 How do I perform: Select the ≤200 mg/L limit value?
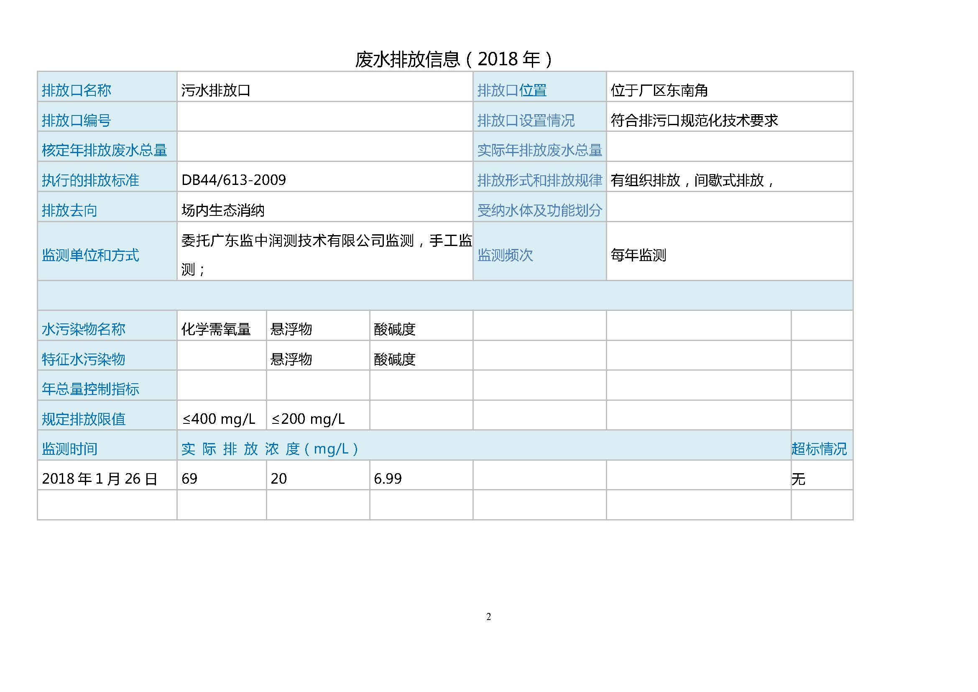tap(308, 419)
